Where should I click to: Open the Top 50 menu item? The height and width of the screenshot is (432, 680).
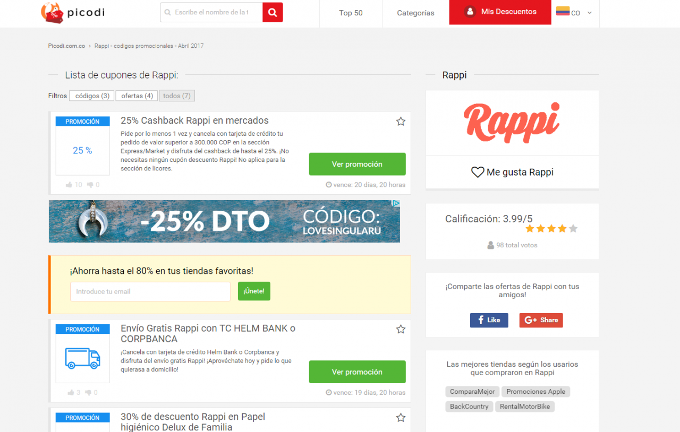(x=351, y=13)
